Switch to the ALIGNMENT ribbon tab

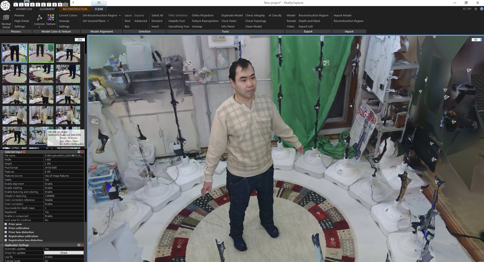tap(47, 9)
